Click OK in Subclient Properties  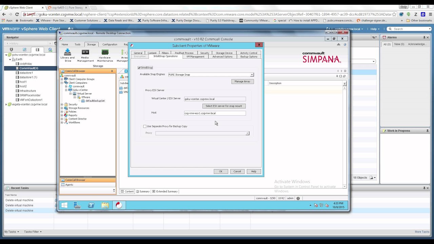click(221, 171)
